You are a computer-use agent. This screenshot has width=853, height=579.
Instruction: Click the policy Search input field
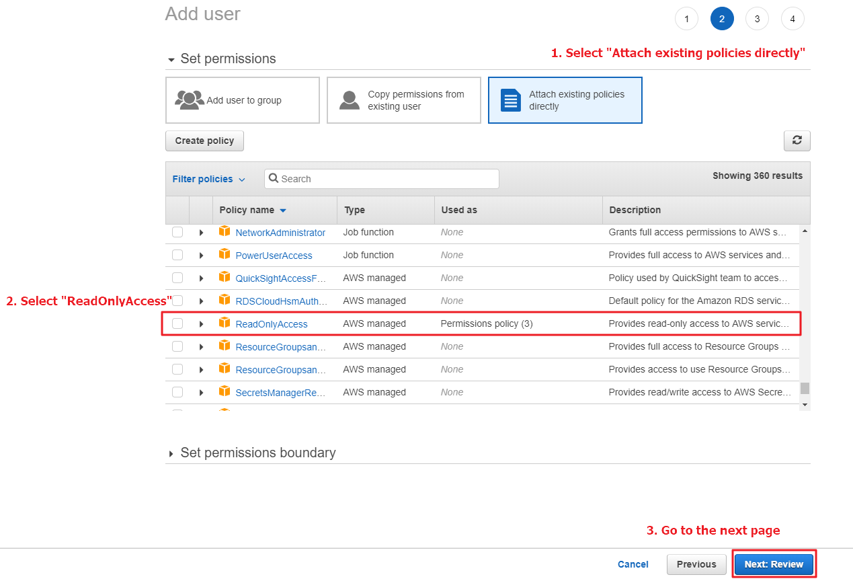pos(382,179)
